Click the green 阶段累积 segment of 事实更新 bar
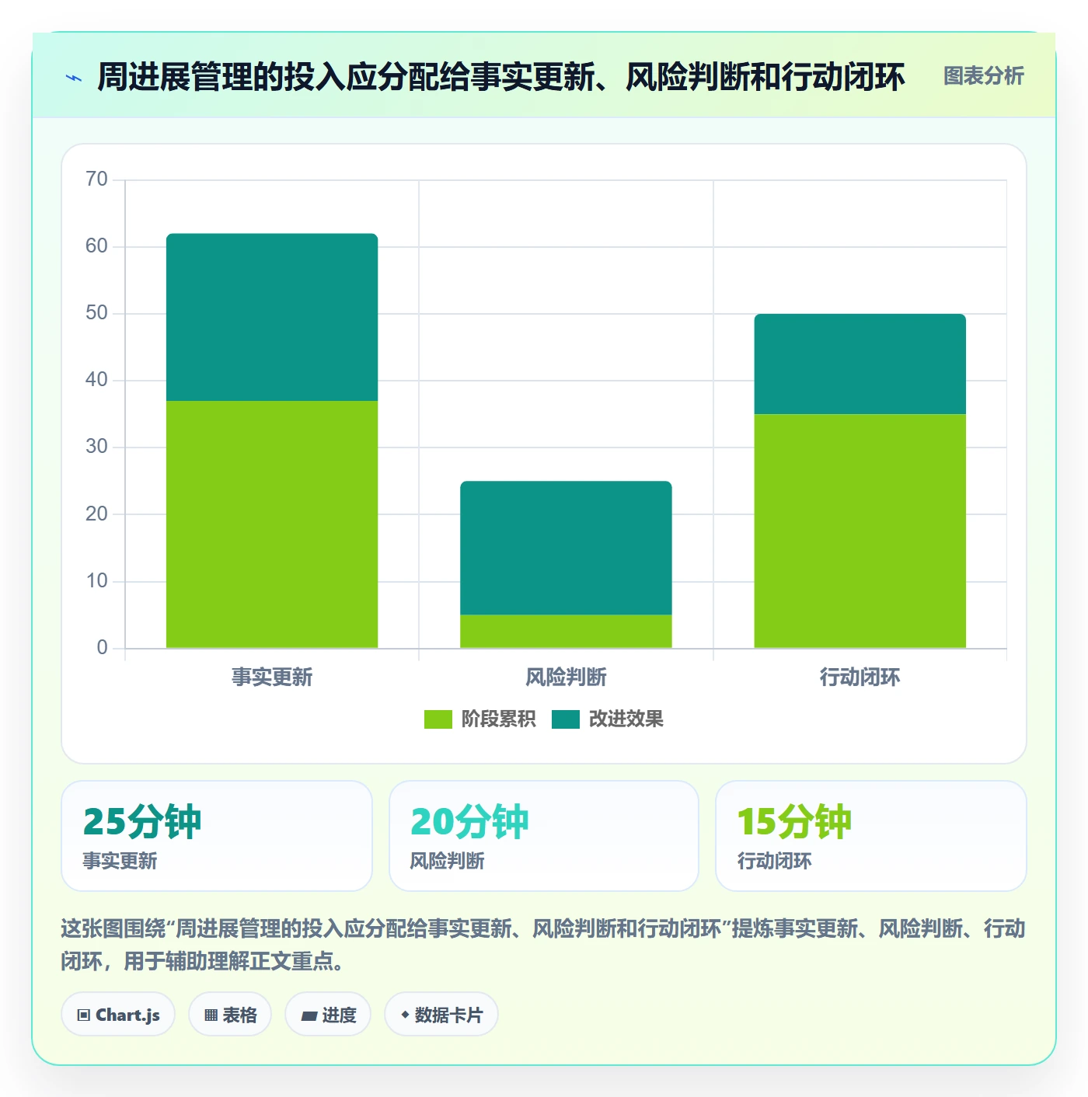This screenshot has height=1097, width=1088. pyautogui.click(x=272, y=524)
